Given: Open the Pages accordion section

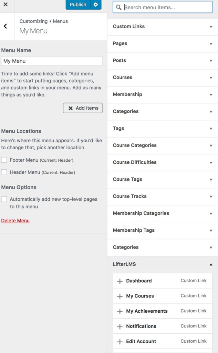Looking at the screenshot, I should (x=163, y=43).
